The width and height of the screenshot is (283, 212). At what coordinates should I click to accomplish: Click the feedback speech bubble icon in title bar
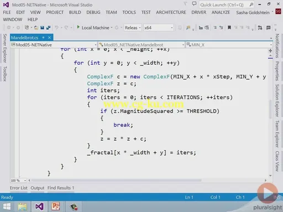[x=194, y=4]
